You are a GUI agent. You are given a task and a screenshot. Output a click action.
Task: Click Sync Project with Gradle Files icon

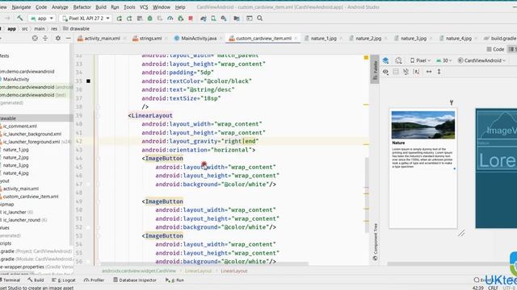(x=203, y=19)
